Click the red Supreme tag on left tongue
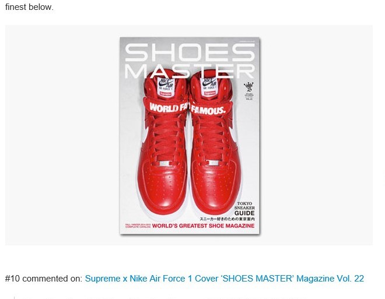This screenshot has height=299, width=385. (x=166, y=94)
